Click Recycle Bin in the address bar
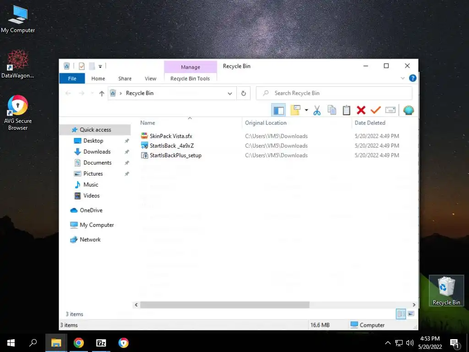The image size is (469, 352). click(140, 93)
